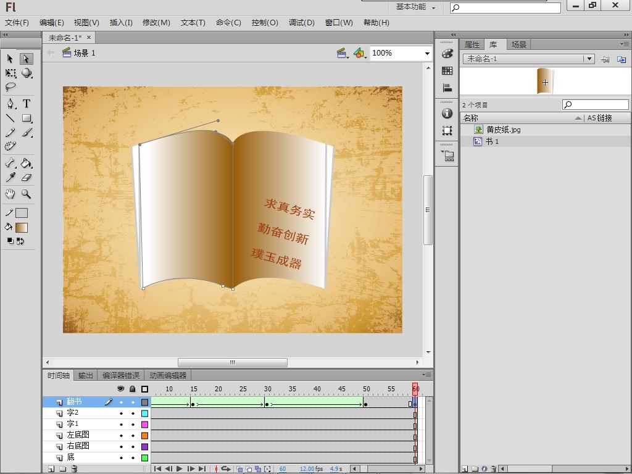
Task: Open the Align panel icon
Action: [447, 88]
